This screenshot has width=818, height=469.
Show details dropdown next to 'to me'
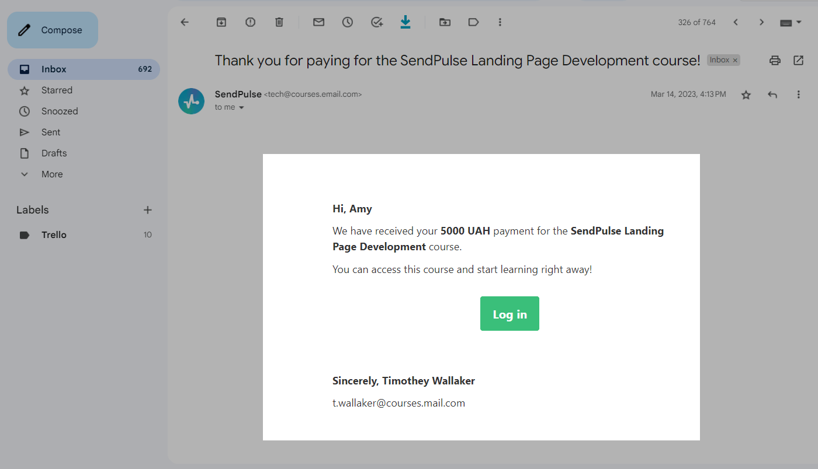coord(241,108)
